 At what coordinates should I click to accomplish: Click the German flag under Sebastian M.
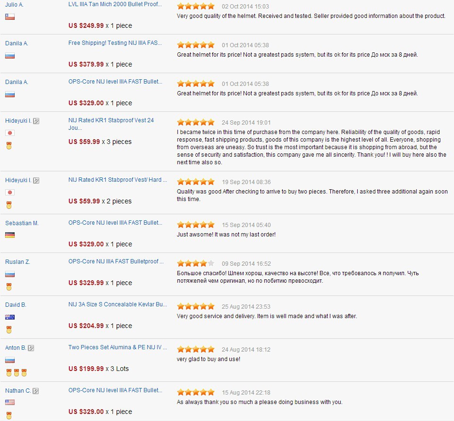click(x=10, y=235)
